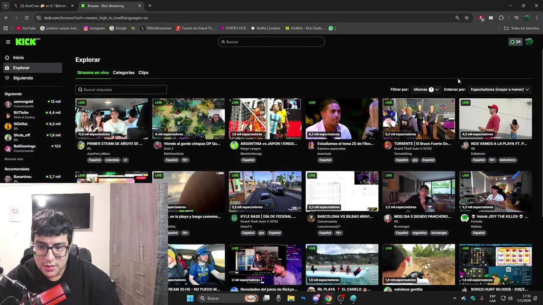Switch to the Clips tab
543x305 pixels.
(x=143, y=72)
